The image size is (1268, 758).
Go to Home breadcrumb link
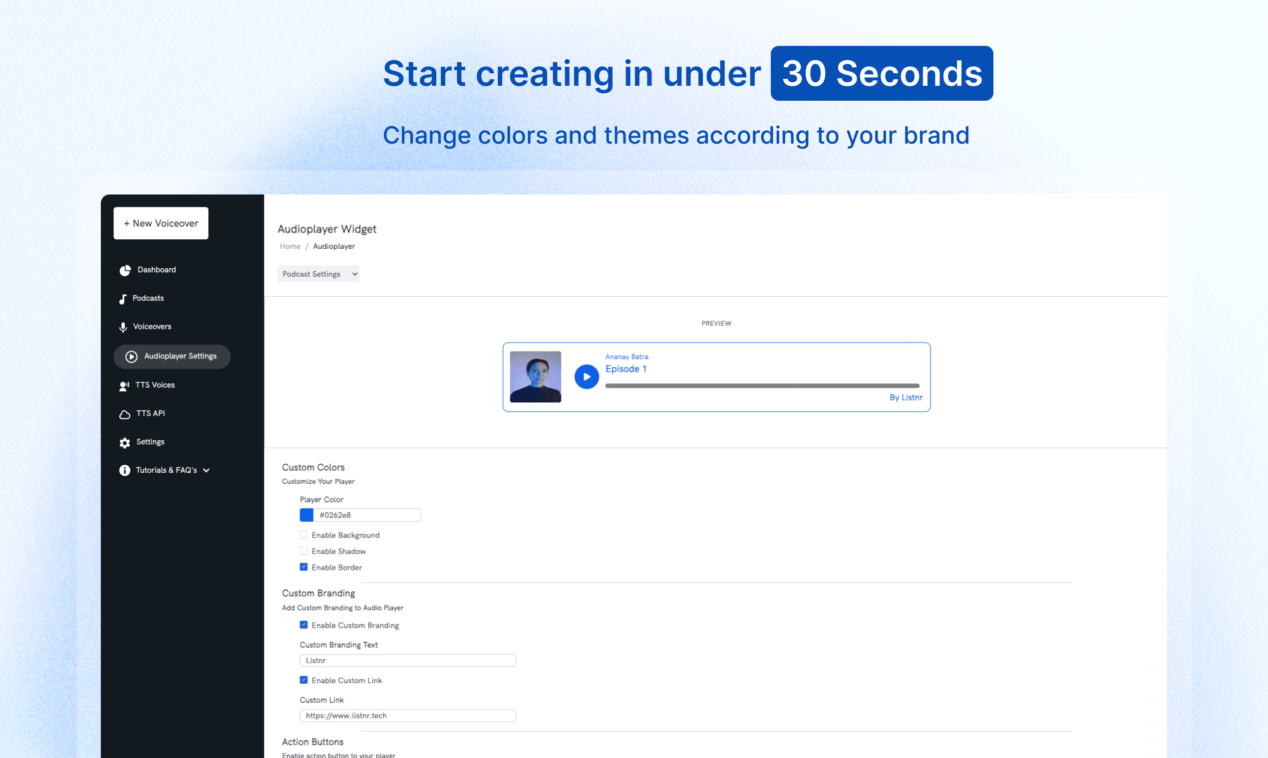pos(290,246)
